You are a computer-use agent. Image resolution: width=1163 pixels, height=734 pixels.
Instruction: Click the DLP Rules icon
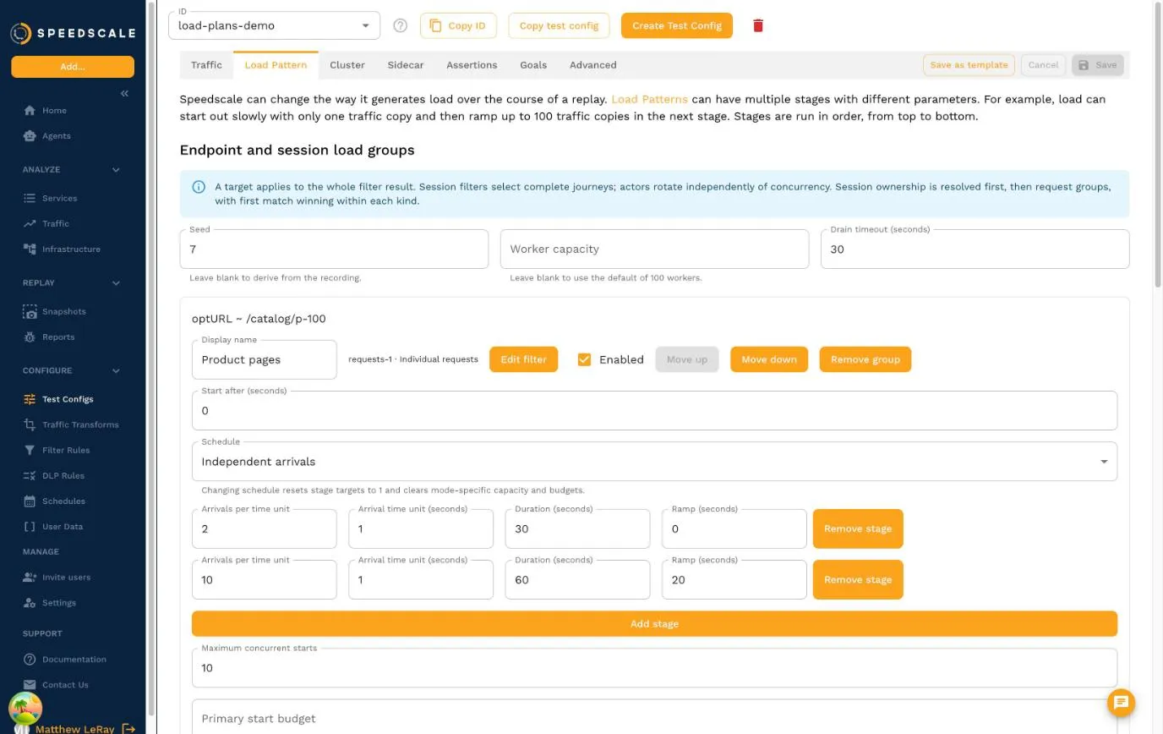[30, 475]
